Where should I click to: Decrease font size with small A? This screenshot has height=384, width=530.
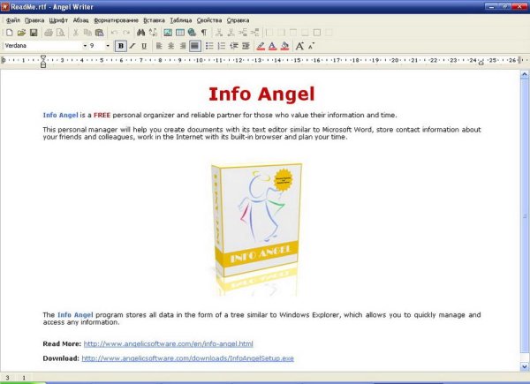(311, 46)
